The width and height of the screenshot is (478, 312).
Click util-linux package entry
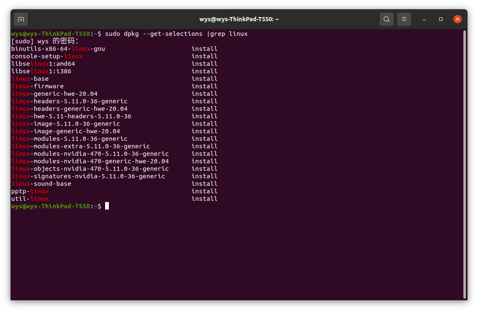click(30, 199)
